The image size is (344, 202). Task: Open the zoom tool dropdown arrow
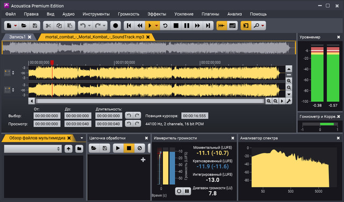click(x=263, y=26)
